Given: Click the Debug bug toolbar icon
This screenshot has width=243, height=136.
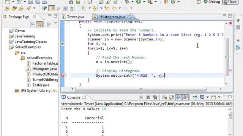Looking at the screenshot, I should [x=127, y=2].
